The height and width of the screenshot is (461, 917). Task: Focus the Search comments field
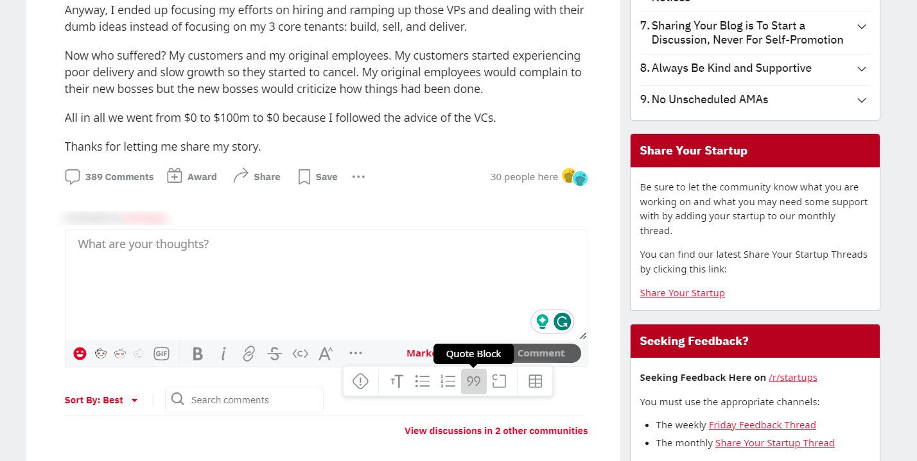252,400
